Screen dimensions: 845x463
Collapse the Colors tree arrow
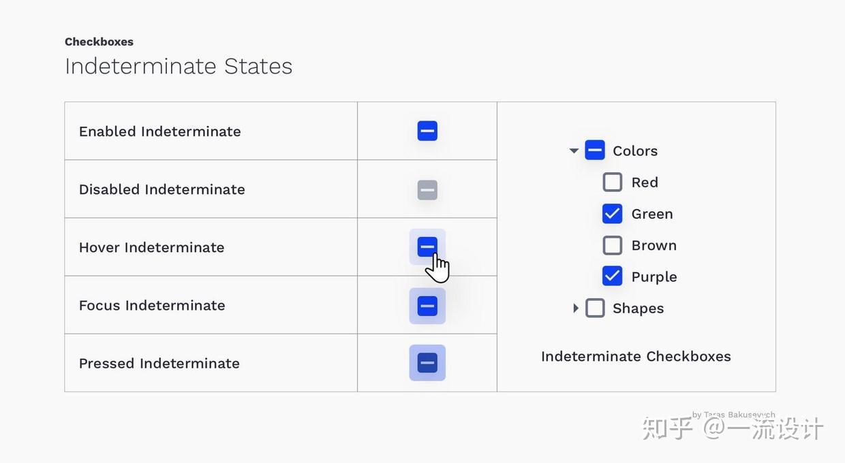click(x=574, y=151)
